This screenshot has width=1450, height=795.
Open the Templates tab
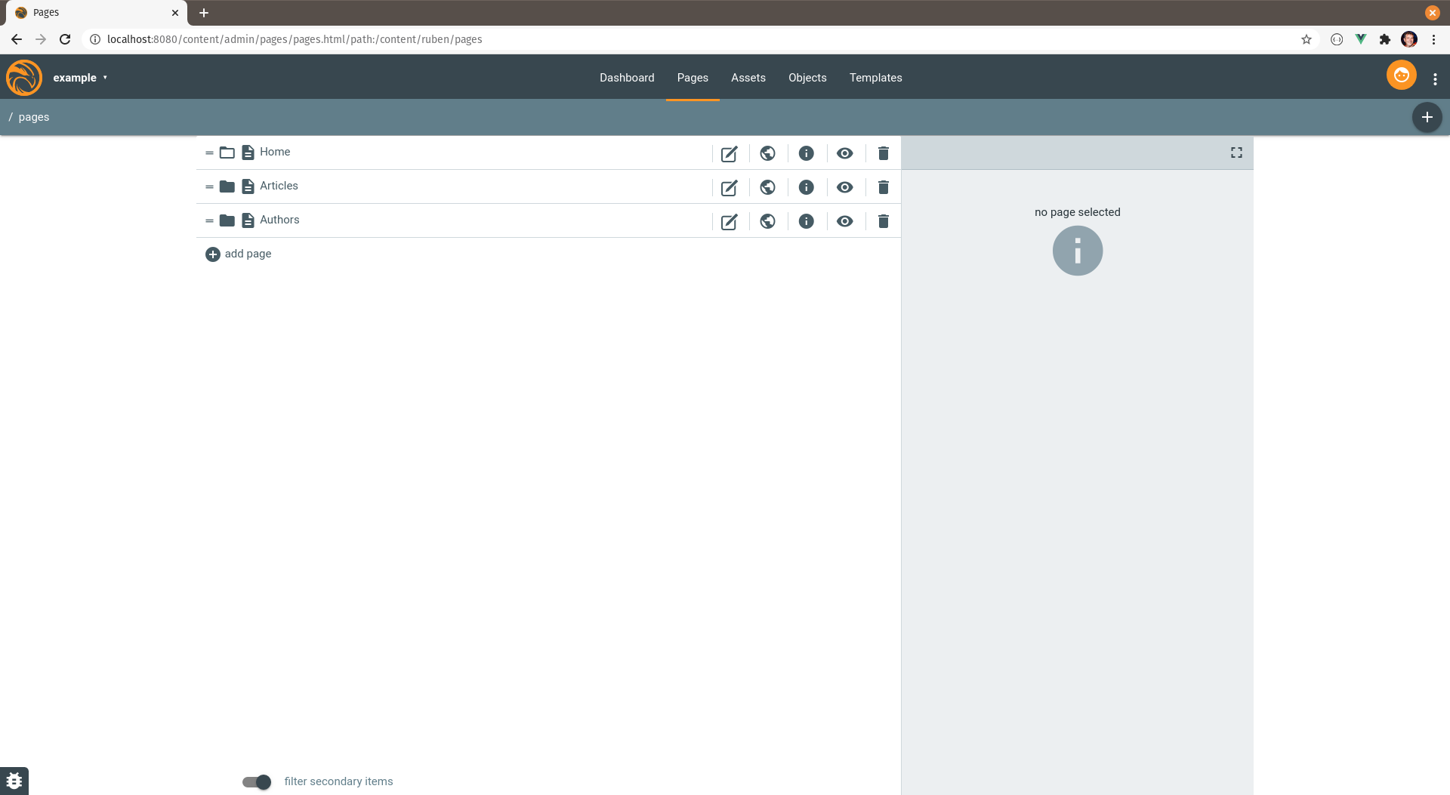[x=875, y=78]
